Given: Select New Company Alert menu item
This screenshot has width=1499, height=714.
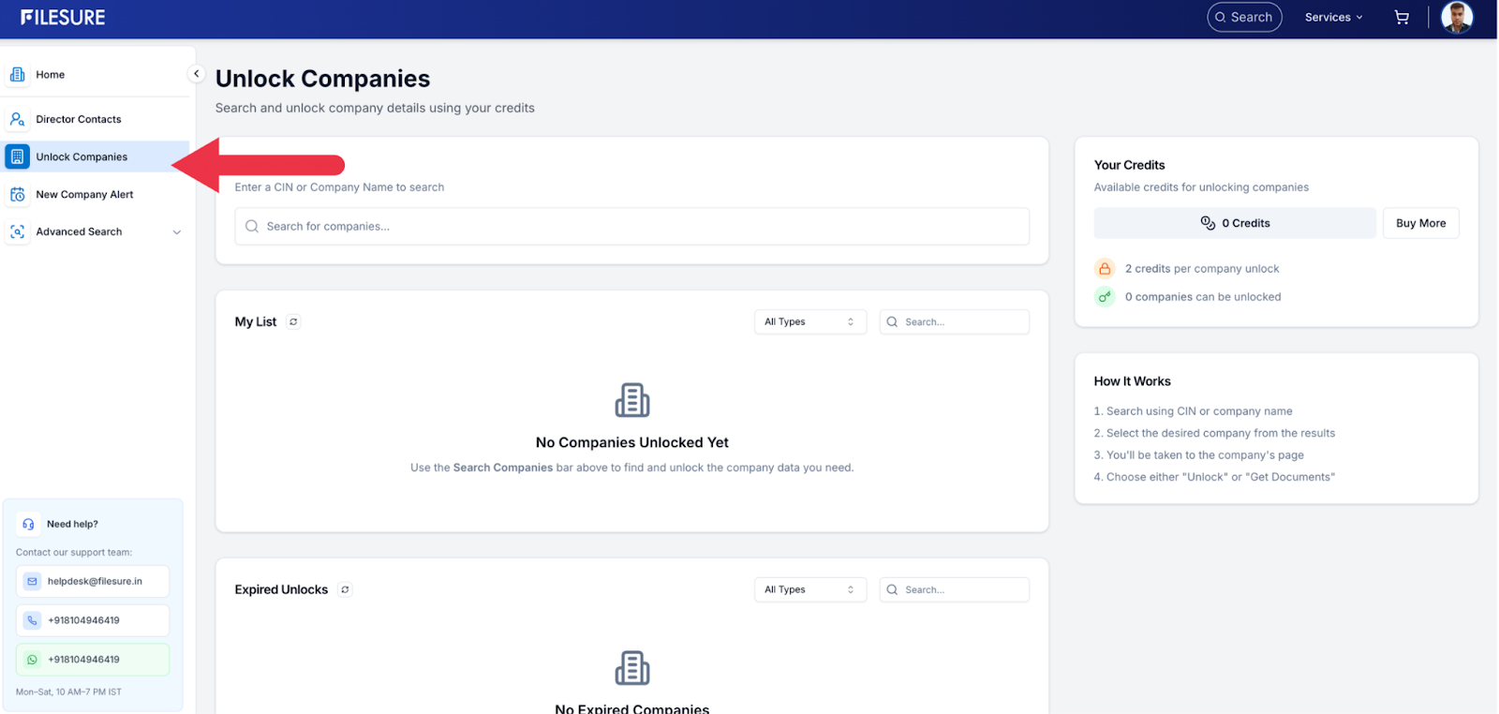Looking at the screenshot, I should coord(84,195).
